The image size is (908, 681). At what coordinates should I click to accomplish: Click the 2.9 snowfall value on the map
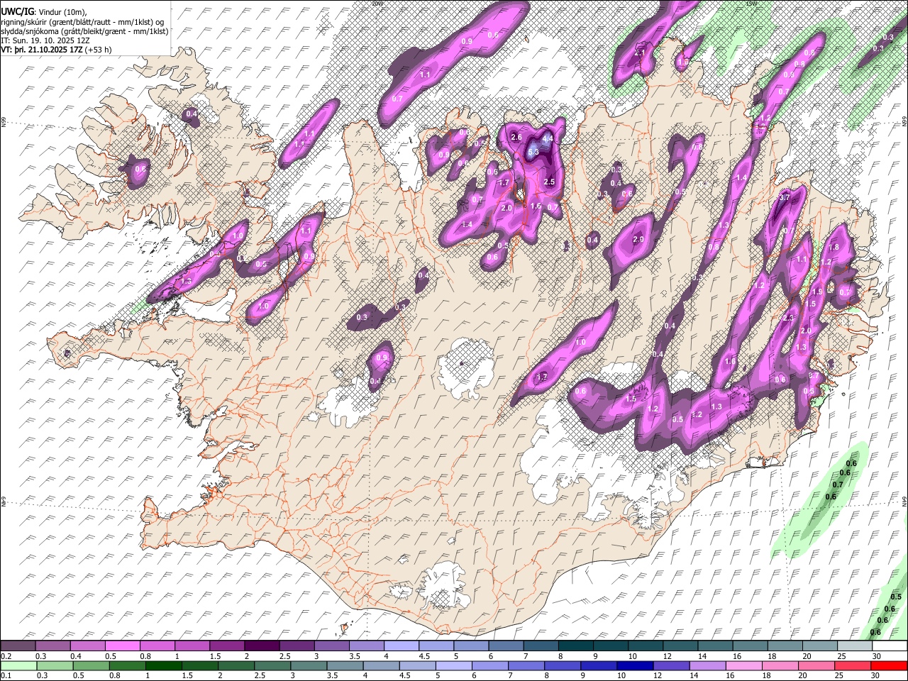[638, 240]
